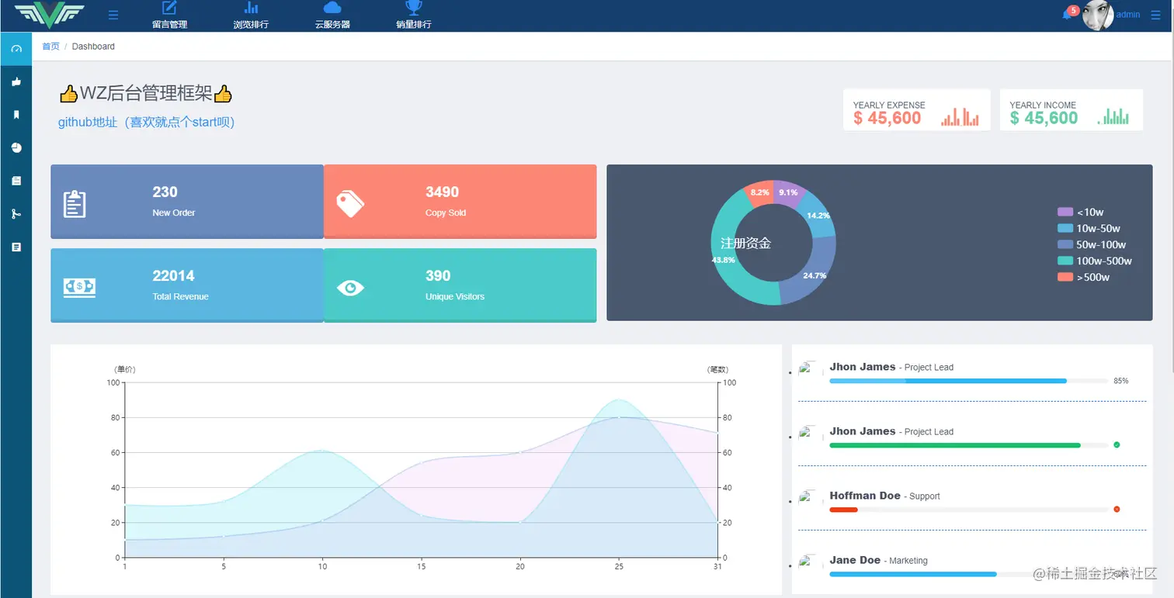Click the money icon on Total Revenue card
Viewport: 1174px width, 598px height.
(x=79, y=288)
